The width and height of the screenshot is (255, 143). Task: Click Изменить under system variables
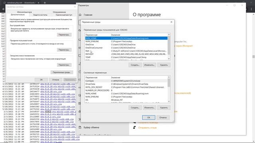pyautogui.click(x=149, y=108)
